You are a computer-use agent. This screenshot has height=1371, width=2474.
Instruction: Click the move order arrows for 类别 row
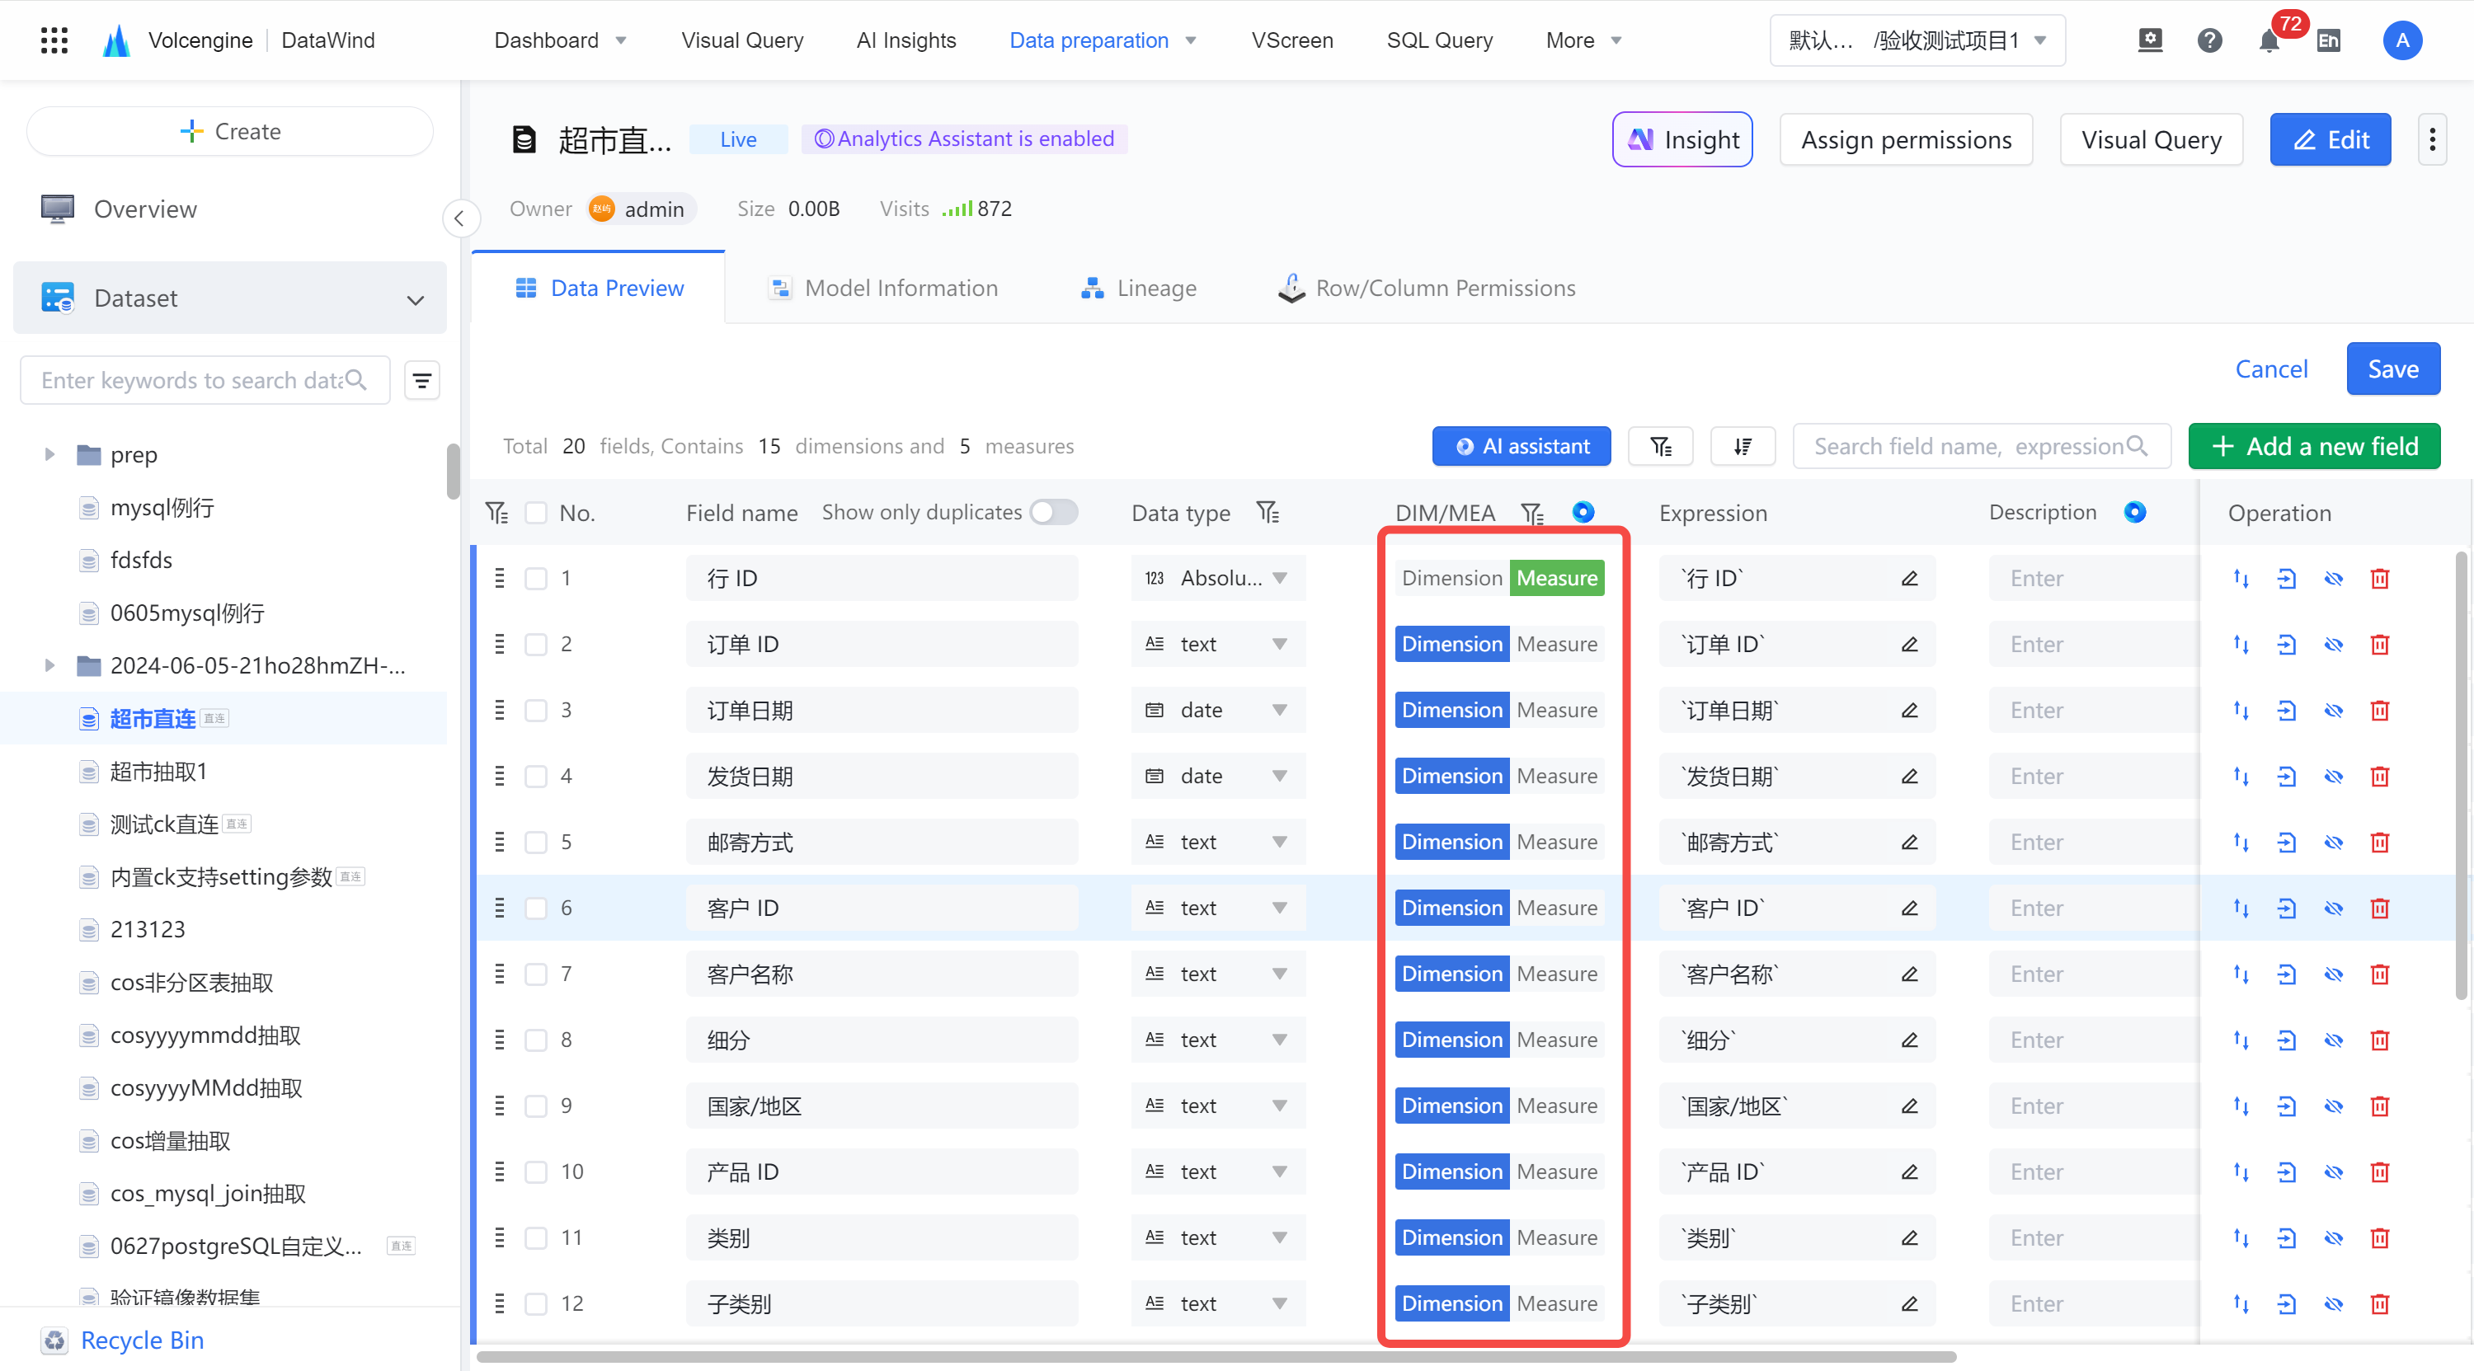point(2241,1237)
